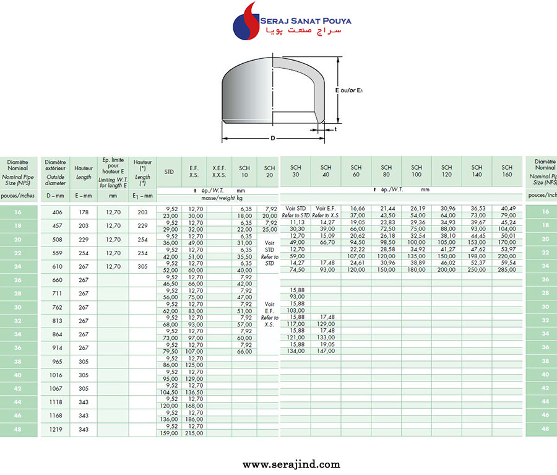Click the Diamètre extérieur Outside diameter header
The height and width of the screenshot is (475, 557).
coord(55,172)
